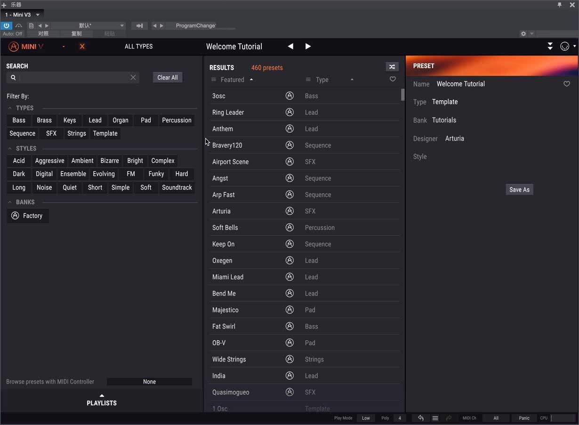The width and height of the screenshot is (579, 425).
Task: Open the Mini V main menu arrow
Action: click(64, 47)
